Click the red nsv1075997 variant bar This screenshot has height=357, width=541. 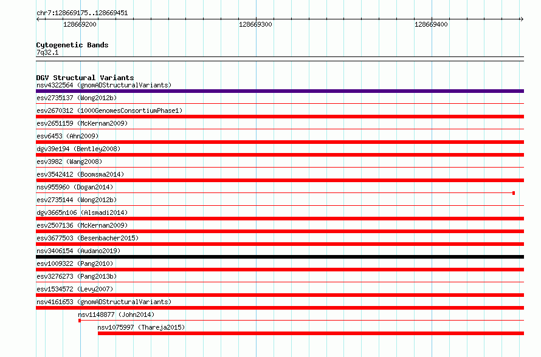point(311,333)
